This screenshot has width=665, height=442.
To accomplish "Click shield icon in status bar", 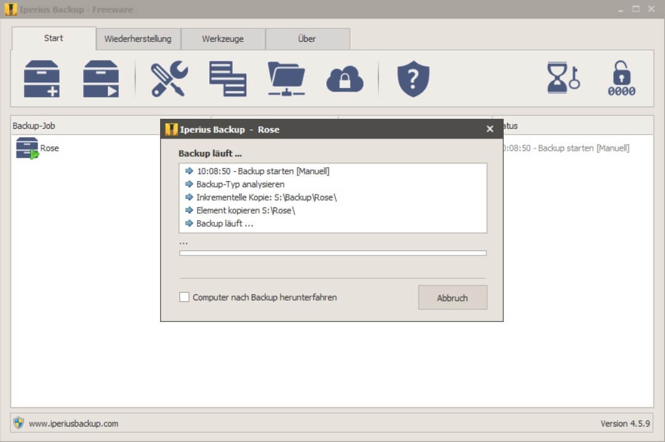I will [18, 423].
